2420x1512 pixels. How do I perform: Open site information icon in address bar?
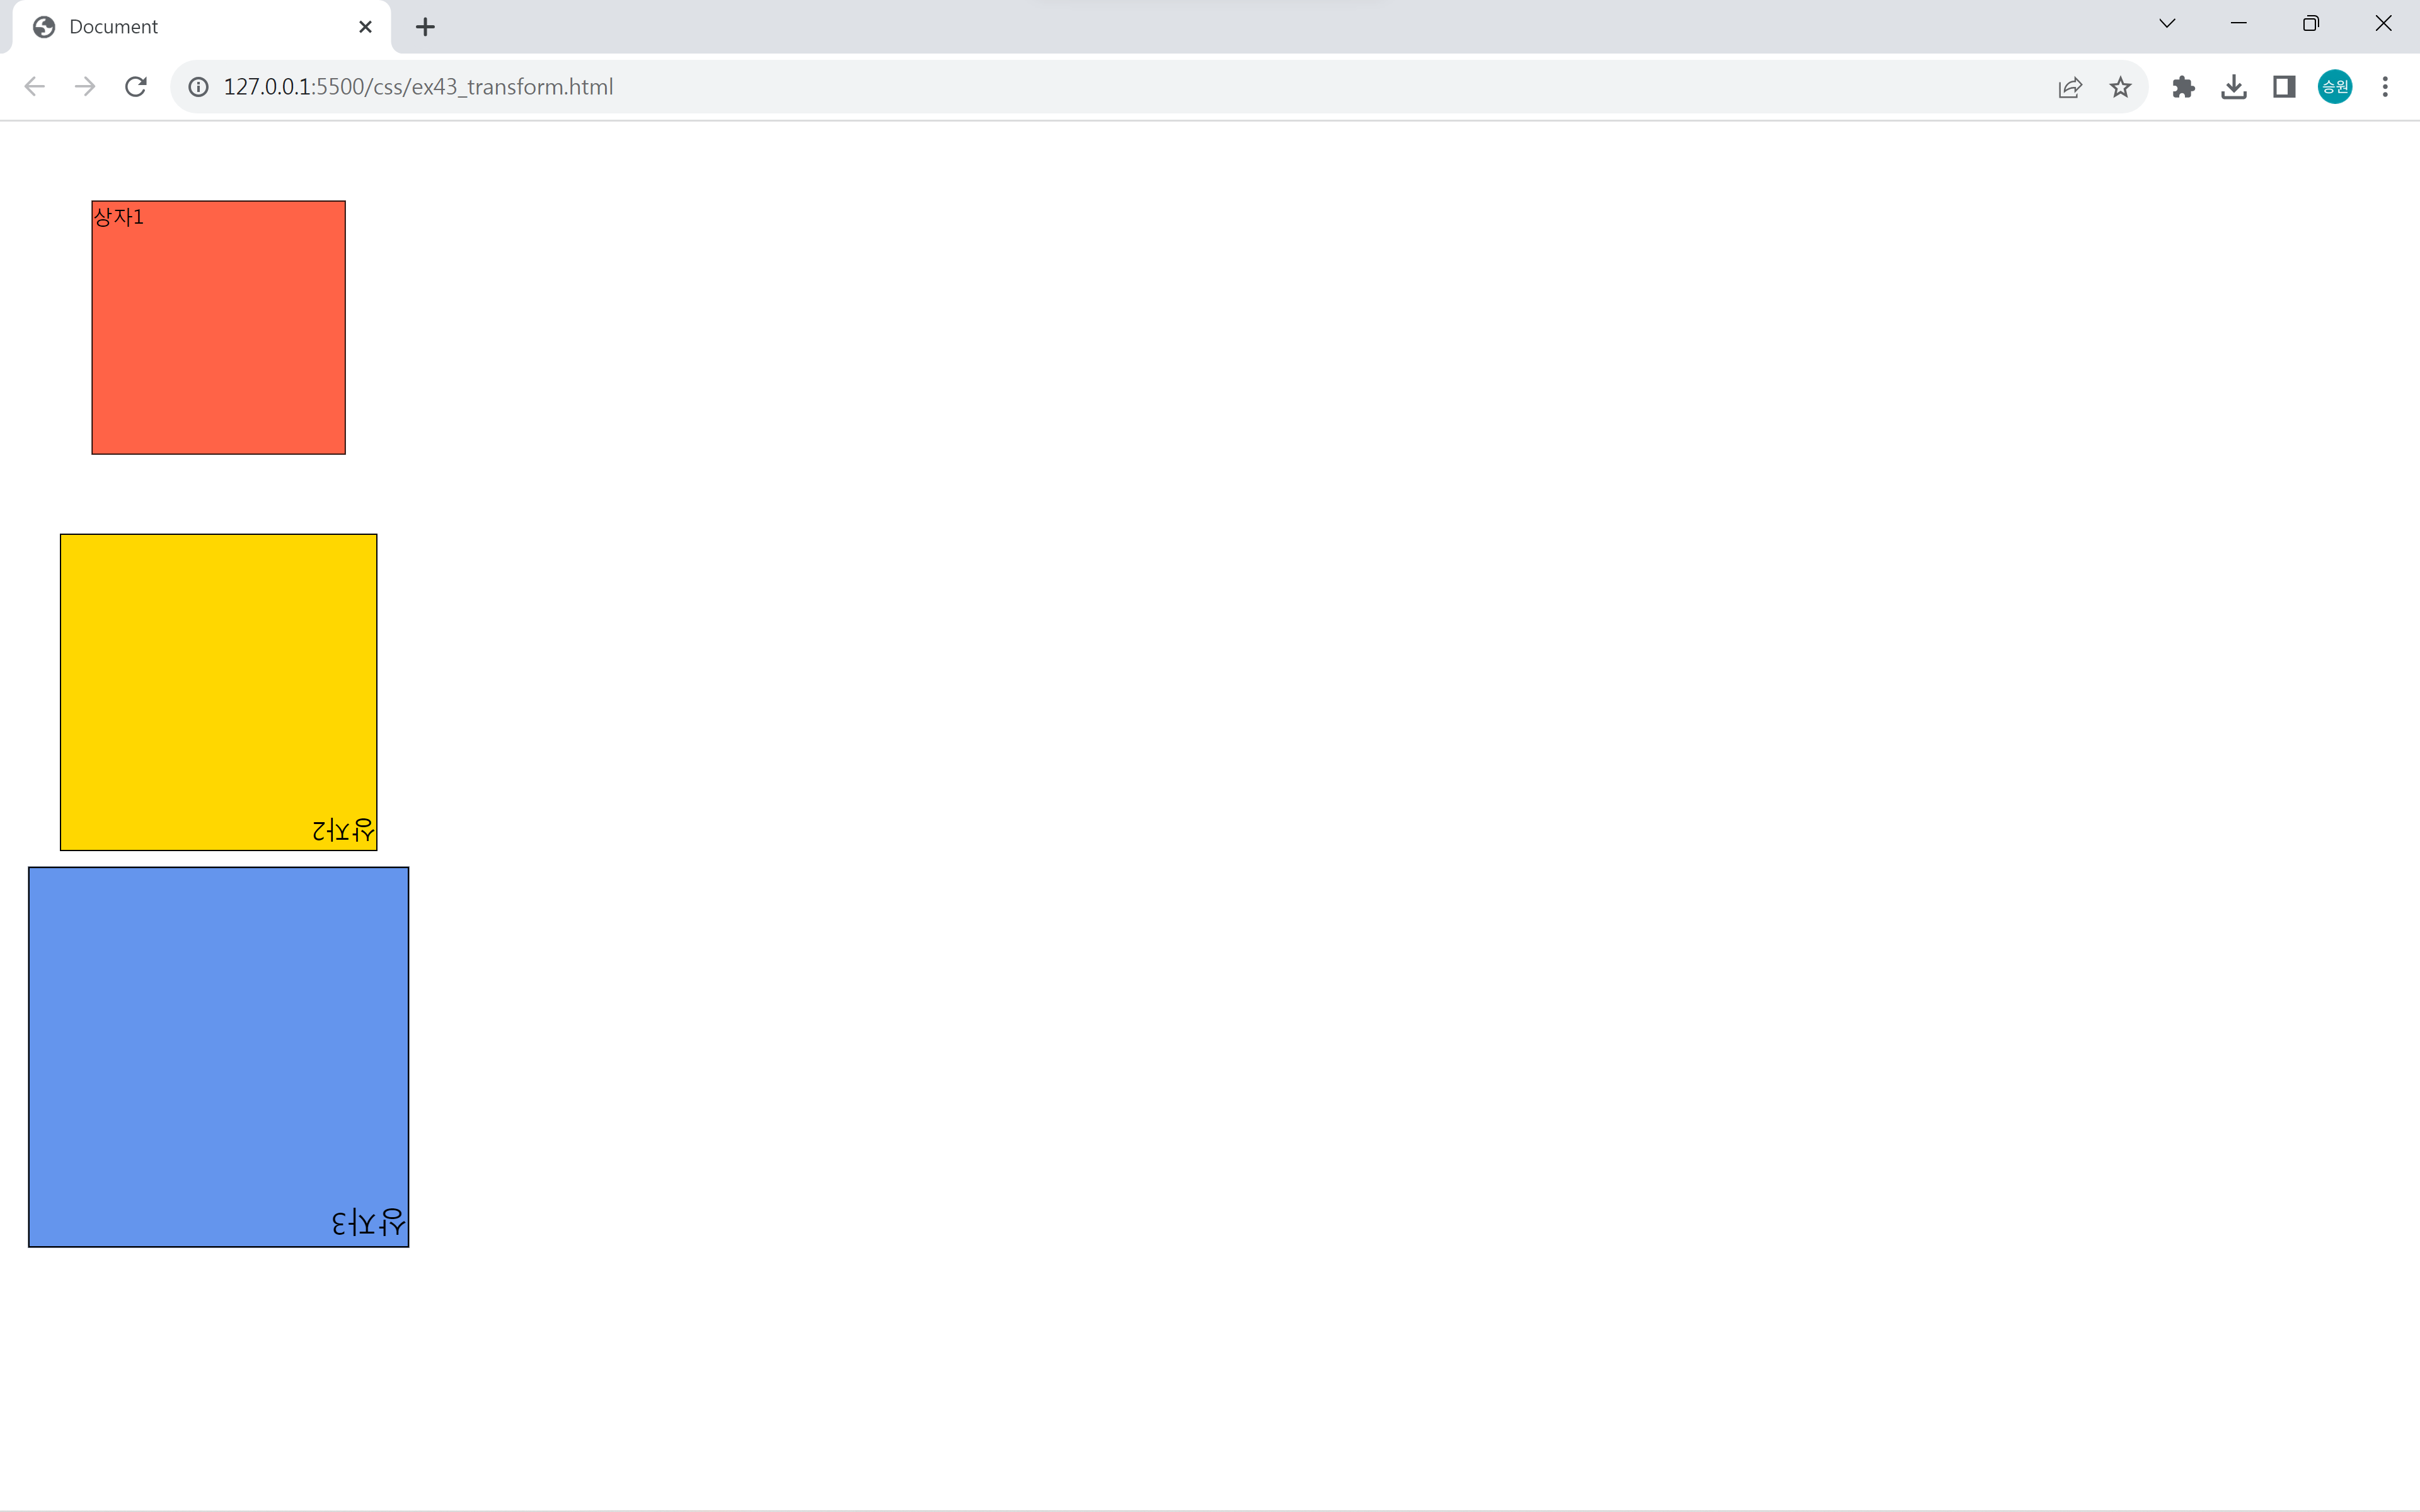click(x=199, y=87)
